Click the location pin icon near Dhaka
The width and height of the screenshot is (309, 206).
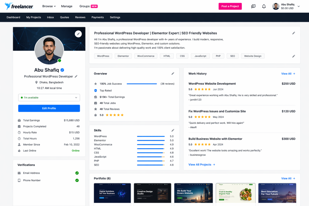click(x=36, y=82)
